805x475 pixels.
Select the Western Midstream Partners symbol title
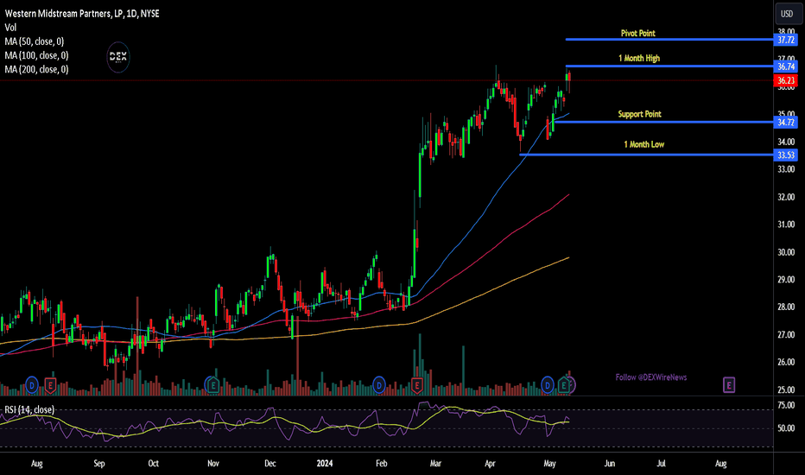82,14
